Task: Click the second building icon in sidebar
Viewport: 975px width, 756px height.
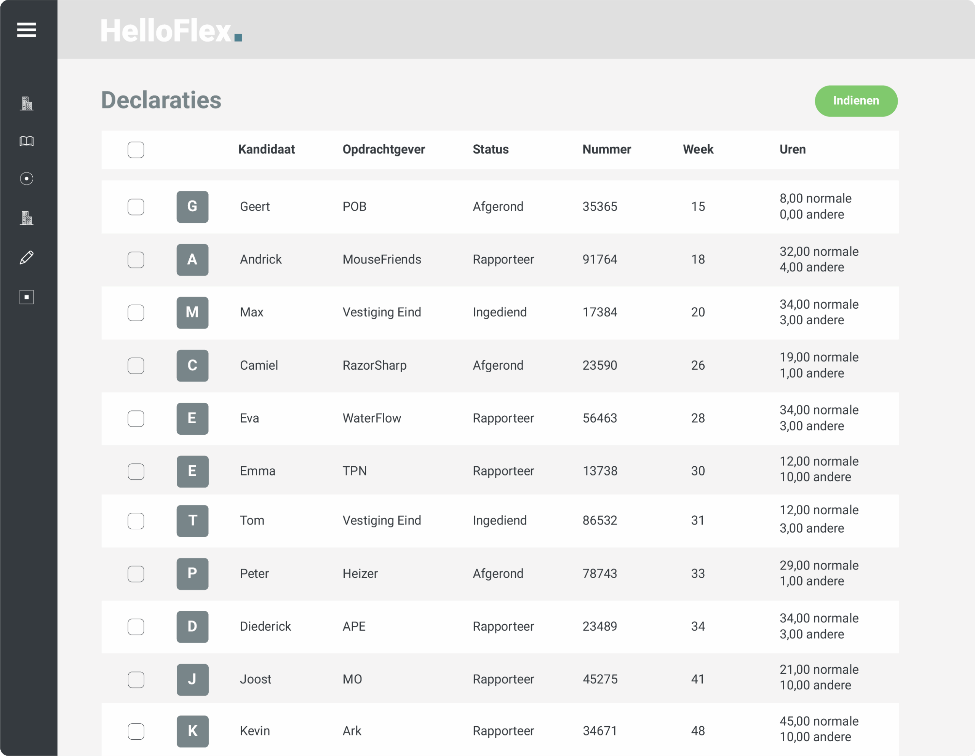Action: (x=26, y=218)
